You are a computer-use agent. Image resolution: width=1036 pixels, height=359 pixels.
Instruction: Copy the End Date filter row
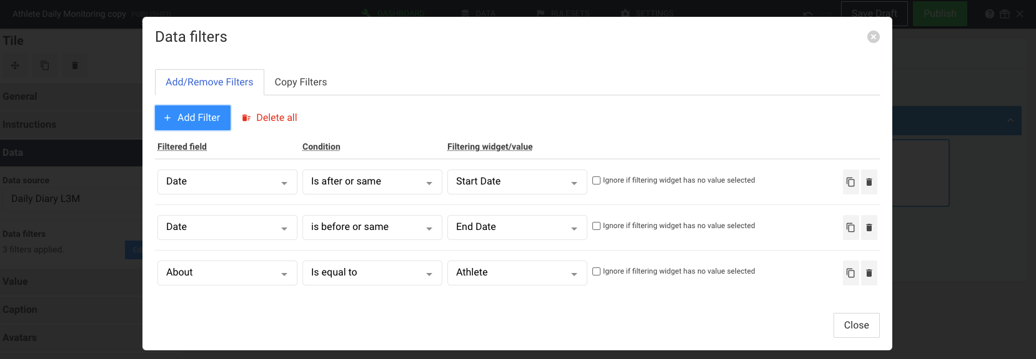[850, 227]
